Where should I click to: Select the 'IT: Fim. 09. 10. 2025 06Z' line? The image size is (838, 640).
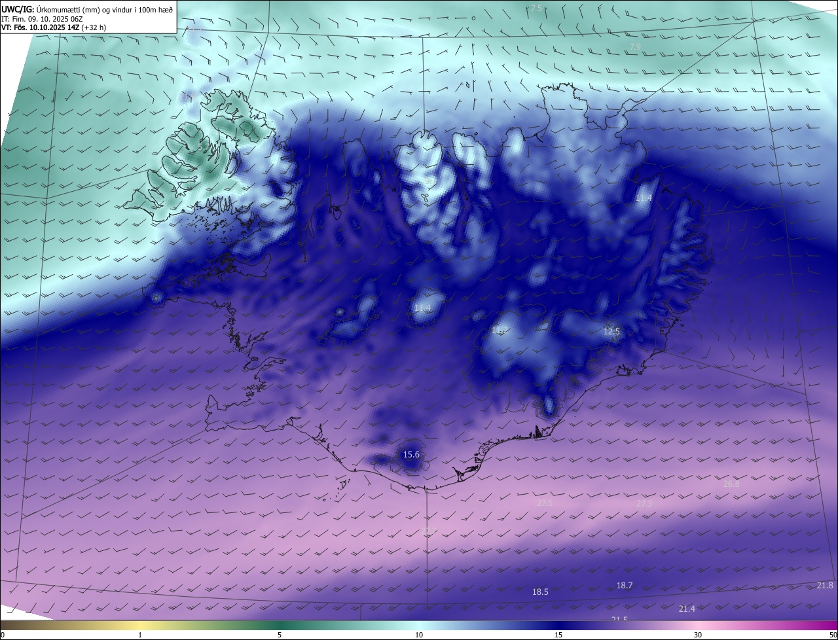[42, 19]
